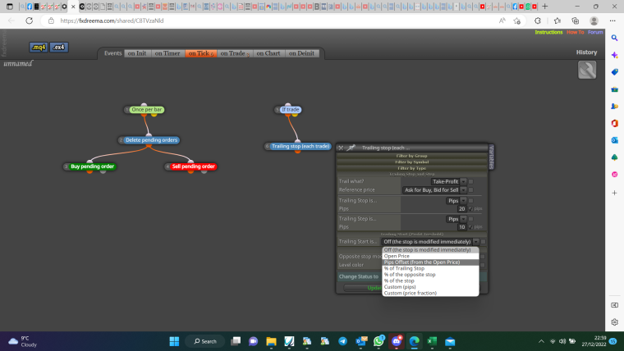Open the project settings wrench icon
This screenshot has width=624, height=351.
tap(587, 70)
